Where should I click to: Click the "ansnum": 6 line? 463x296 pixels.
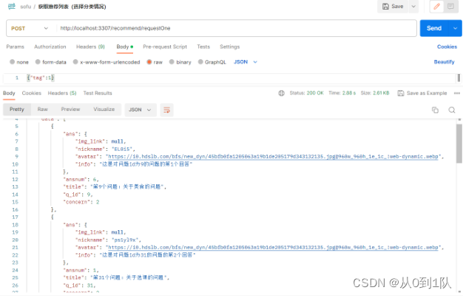81,179
